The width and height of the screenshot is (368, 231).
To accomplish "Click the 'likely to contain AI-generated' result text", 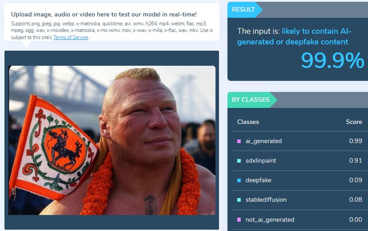I will click(x=294, y=36).
